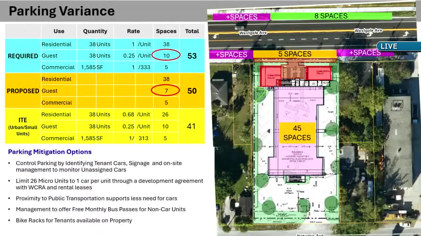The width and height of the screenshot is (421, 236).
Task: Select the Spaces column header
Action: pyautogui.click(x=166, y=31)
